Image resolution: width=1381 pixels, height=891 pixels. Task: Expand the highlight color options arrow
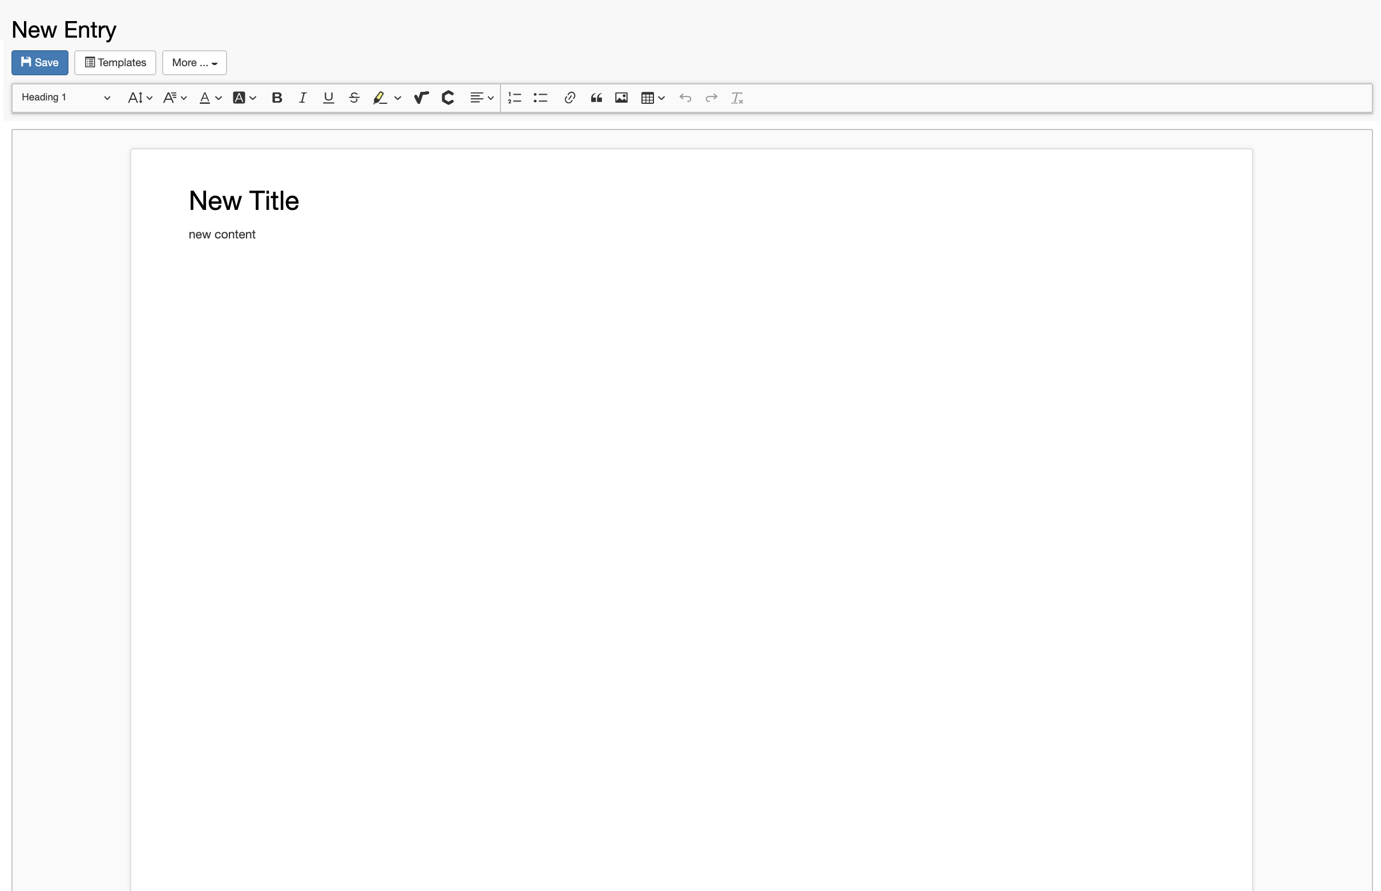pyautogui.click(x=398, y=98)
